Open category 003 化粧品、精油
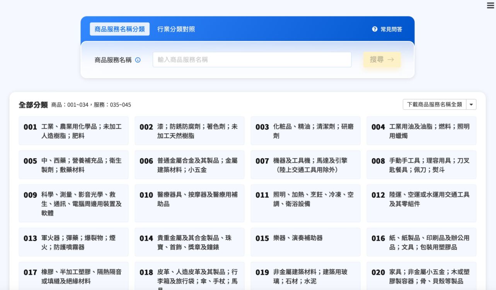This screenshot has height=290, width=496. 305,131
